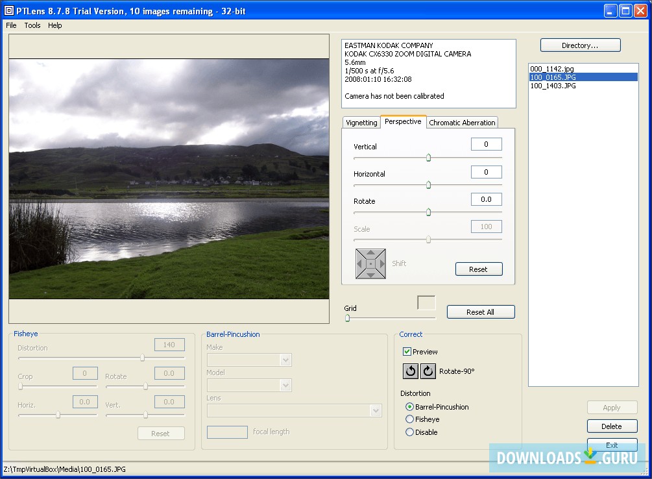
Task: Click 'Camera has not been calibrated' text
Action: click(x=394, y=96)
